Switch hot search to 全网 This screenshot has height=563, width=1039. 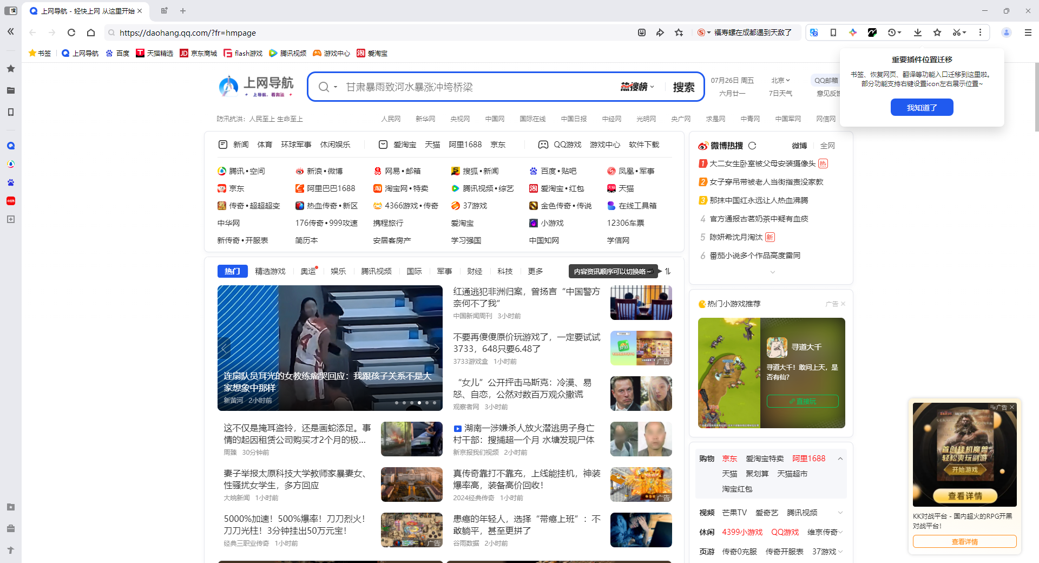(x=827, y=146)
